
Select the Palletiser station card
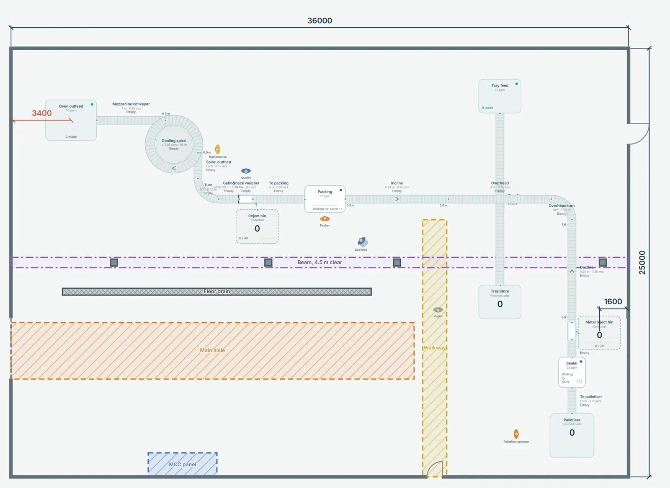click(x=572, y=436)
